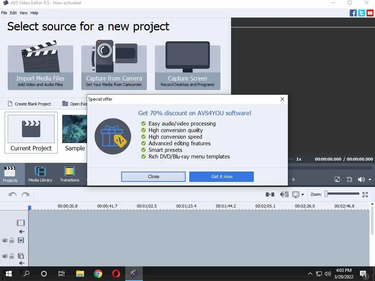Open the Cortana circle on taskbar
This screenshot has height=281, width=375.
click(x=44, y=274)
